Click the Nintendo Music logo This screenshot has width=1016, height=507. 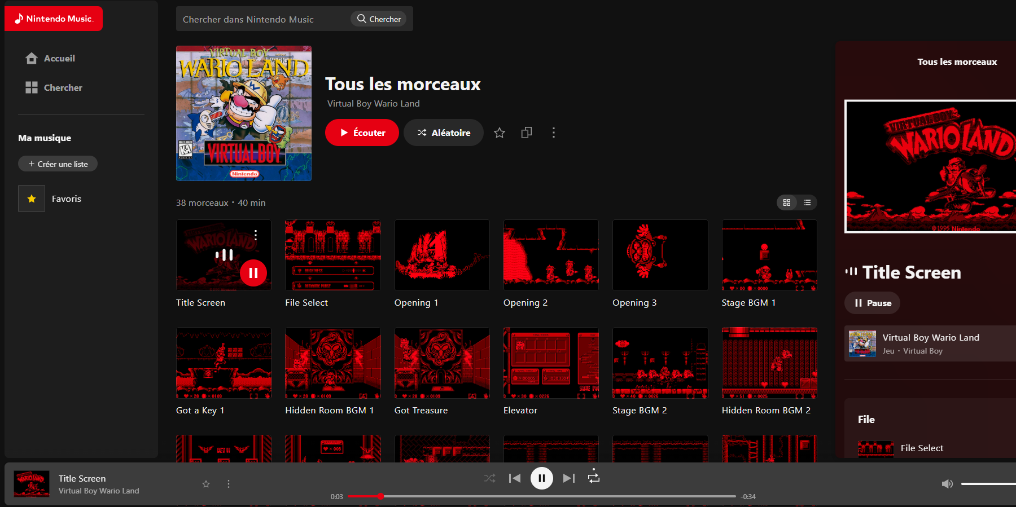tap(54, 19)
